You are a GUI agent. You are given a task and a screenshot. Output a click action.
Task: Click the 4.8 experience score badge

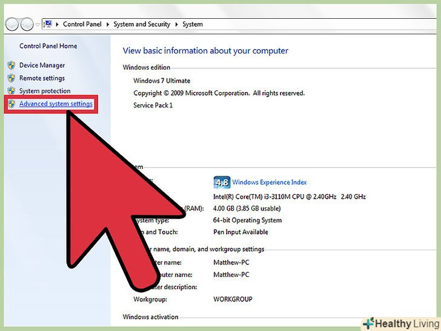(222, 182)
